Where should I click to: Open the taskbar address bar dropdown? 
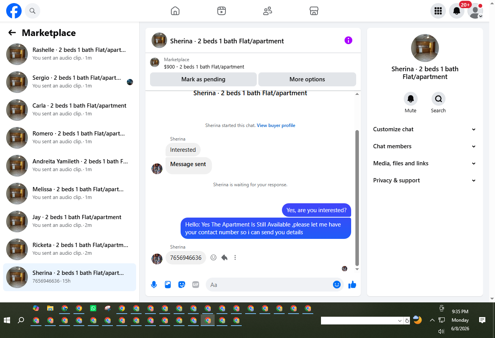click(x=400, y=321)
